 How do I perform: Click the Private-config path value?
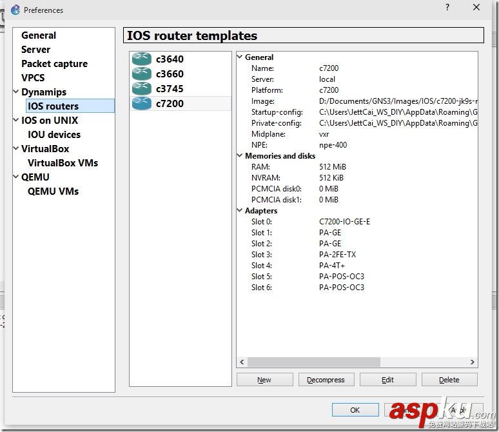[398, 123]
